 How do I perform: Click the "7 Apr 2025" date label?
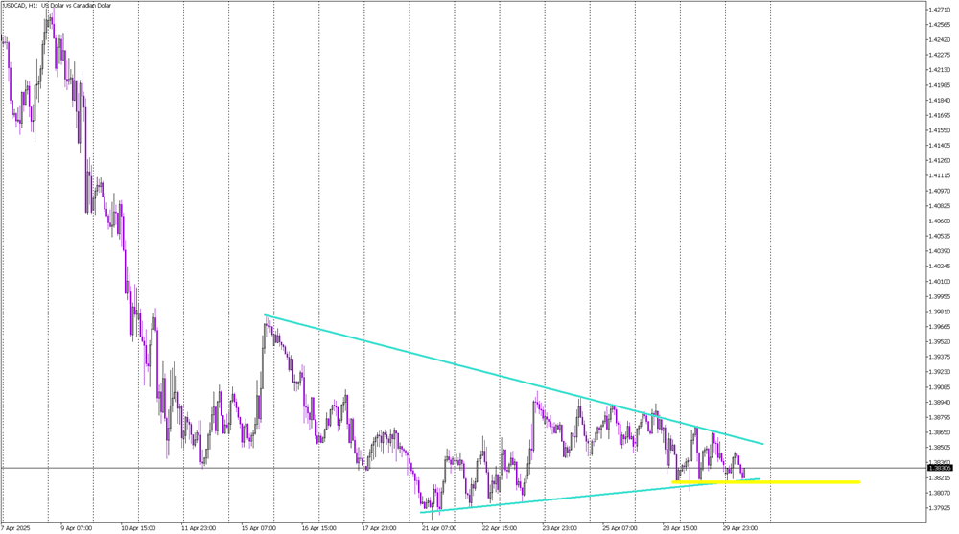[16, 528]
